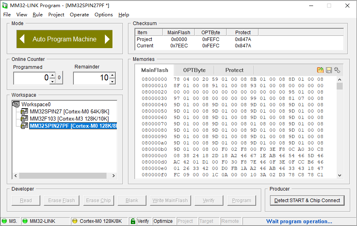Click the Write MainFlash button
The image size is (357, 226).
[x=170, y=200]
